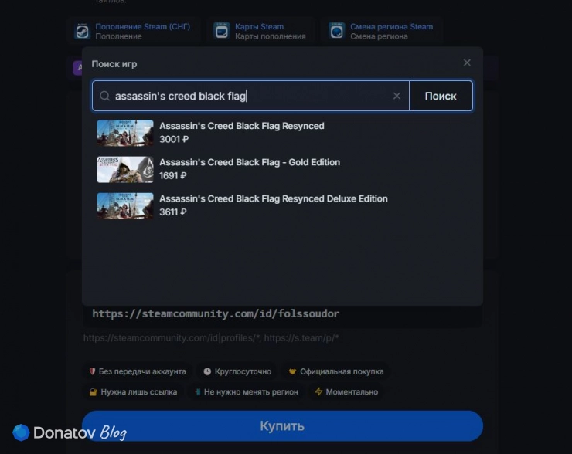The image size is (572, 454).
Task: Click the Официальная покупка badge
Action: pyautogui.click(x=336, y=371)
